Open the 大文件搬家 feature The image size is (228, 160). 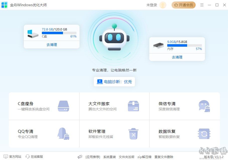click(x=114, y=106)
